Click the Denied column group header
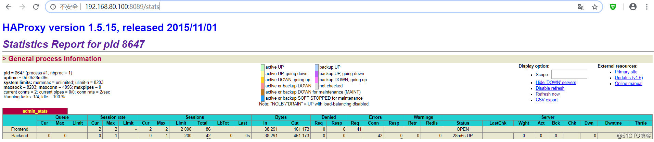The image size is (654, 142). pos(329,117)
